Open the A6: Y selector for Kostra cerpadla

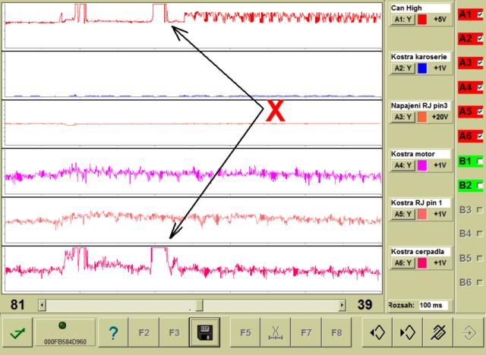[402, 263]
